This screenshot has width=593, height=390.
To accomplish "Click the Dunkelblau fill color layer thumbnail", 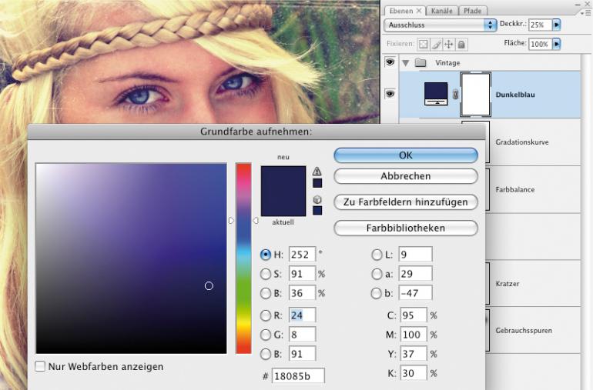I will tap(436, 94).
